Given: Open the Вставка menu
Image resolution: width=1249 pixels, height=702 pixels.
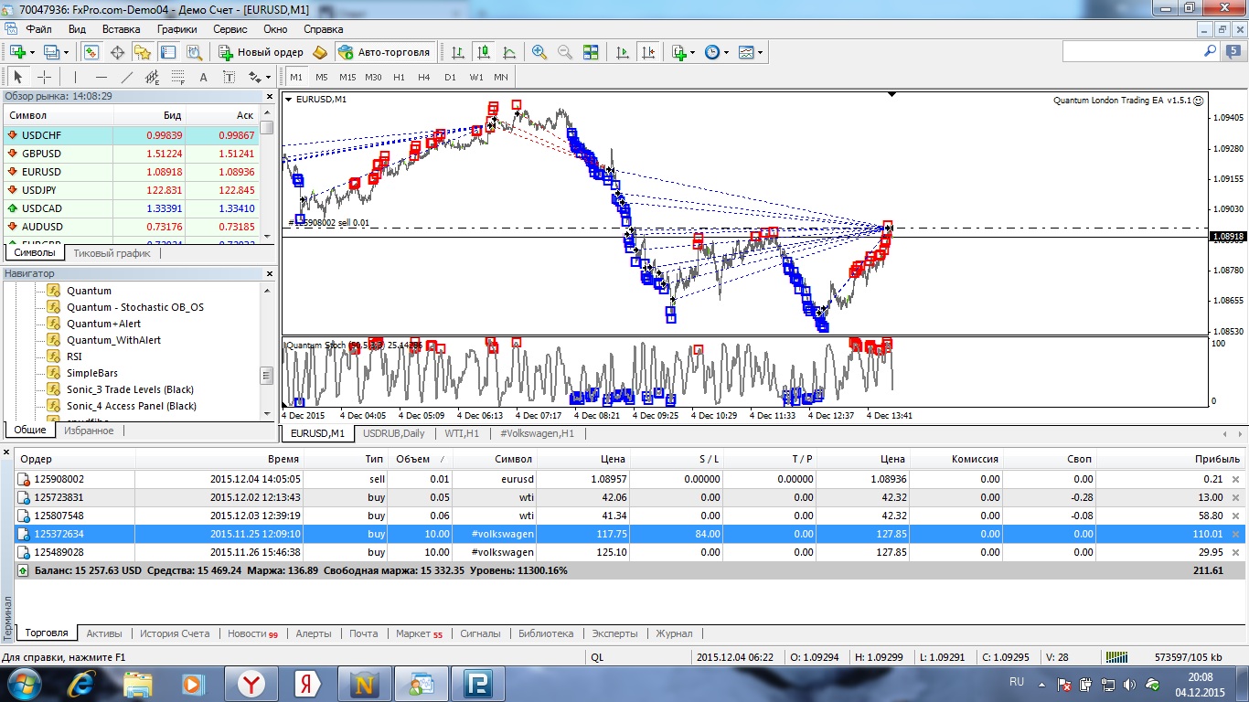Looking at the screenshot, I should (x=121, y=28).
